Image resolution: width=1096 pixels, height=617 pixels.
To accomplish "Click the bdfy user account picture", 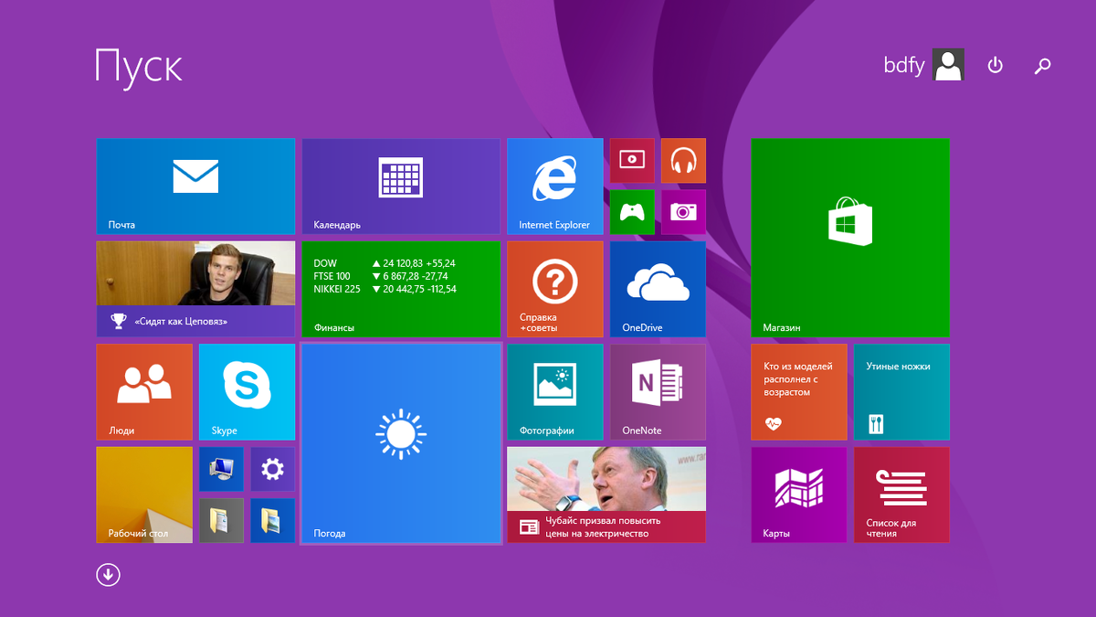I will pos(948,65).
